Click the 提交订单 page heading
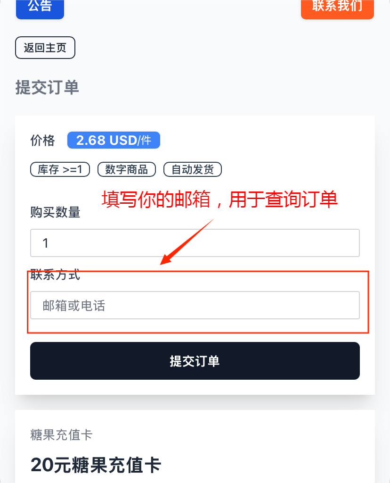Viewport: 390px width, 483px height. tap(47, 87)
